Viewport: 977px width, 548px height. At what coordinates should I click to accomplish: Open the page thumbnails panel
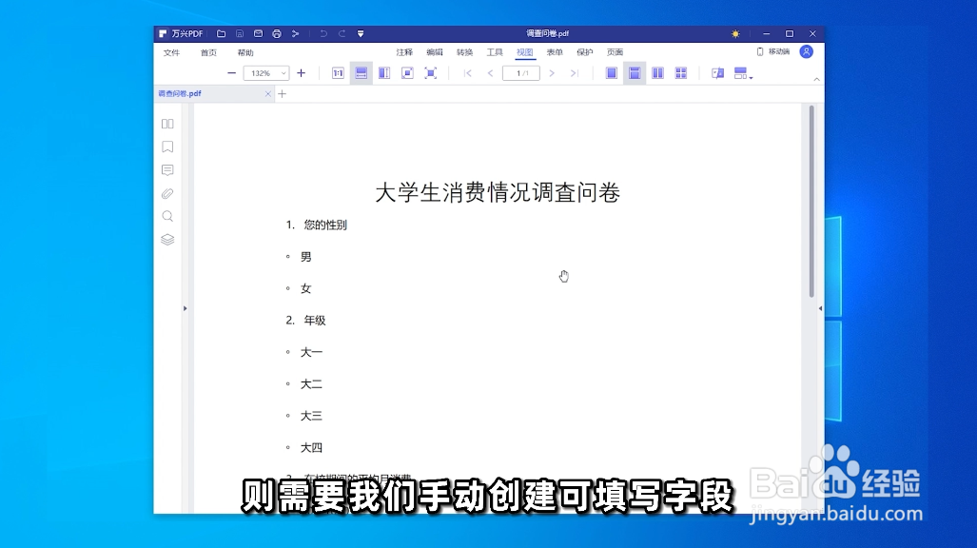167,124
